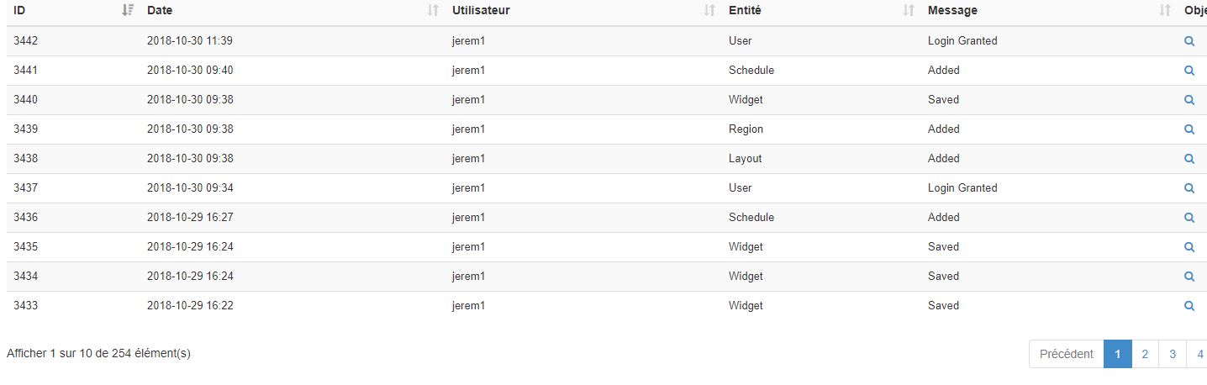Open magnifier icon for Layout entry 3438

[1189, 159]
